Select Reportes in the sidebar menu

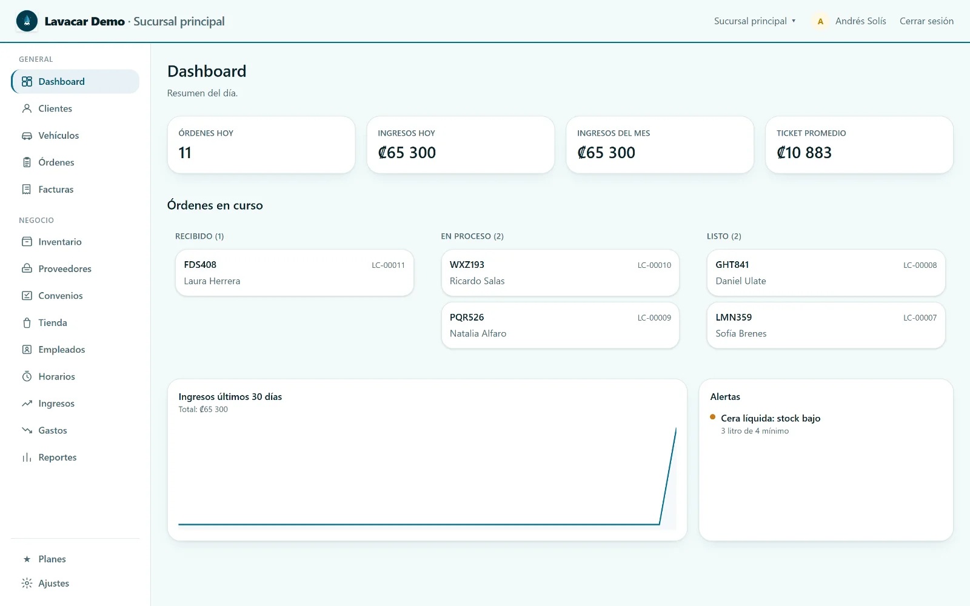75,458
